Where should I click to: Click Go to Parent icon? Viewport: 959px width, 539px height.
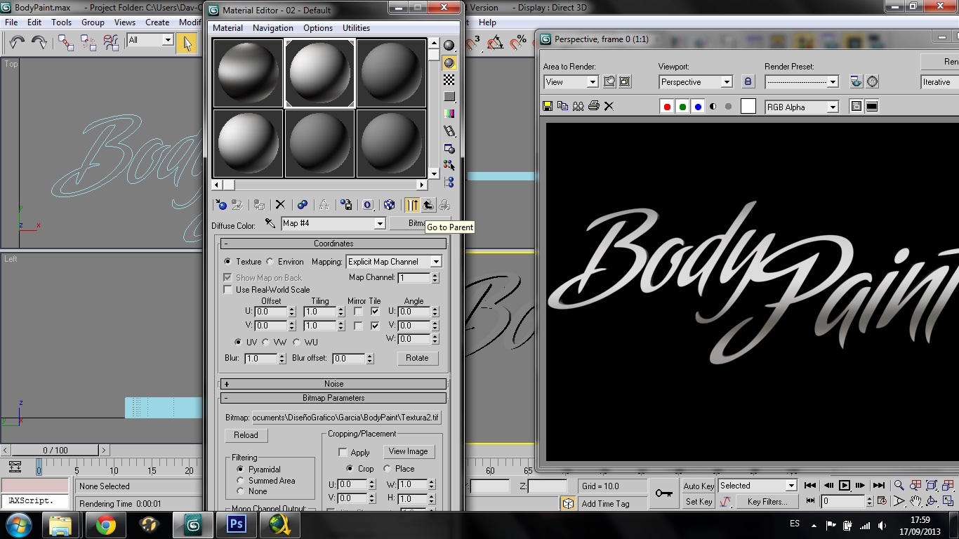428,205
